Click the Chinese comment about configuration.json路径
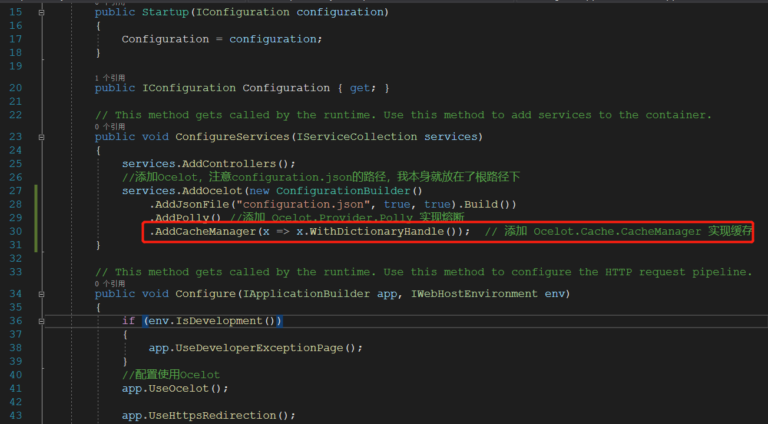The width and height of the screenshot is (768, 424). click(321, 178)
